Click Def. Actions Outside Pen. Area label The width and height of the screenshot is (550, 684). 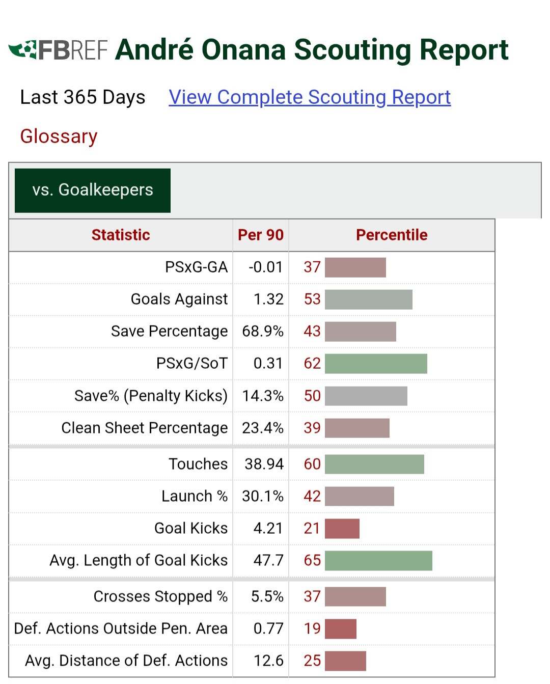click(x=121, y=628)
